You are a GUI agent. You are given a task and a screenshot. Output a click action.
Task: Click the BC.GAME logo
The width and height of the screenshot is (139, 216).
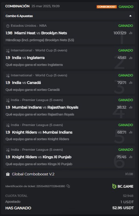tap(123, 186)
